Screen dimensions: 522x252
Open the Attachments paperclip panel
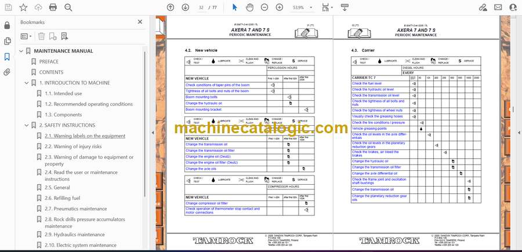coord(7,72)
